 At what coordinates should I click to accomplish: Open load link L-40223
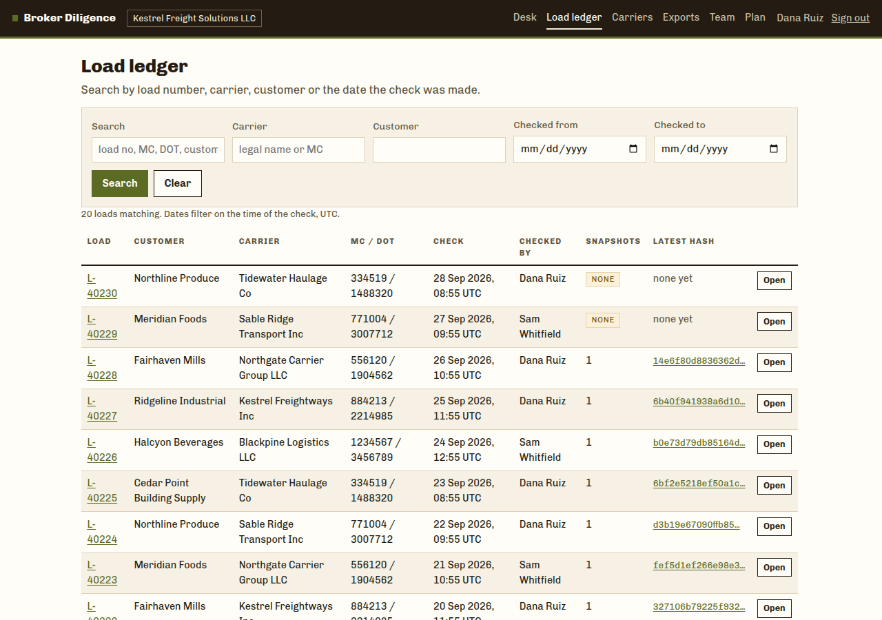[102, 572]
